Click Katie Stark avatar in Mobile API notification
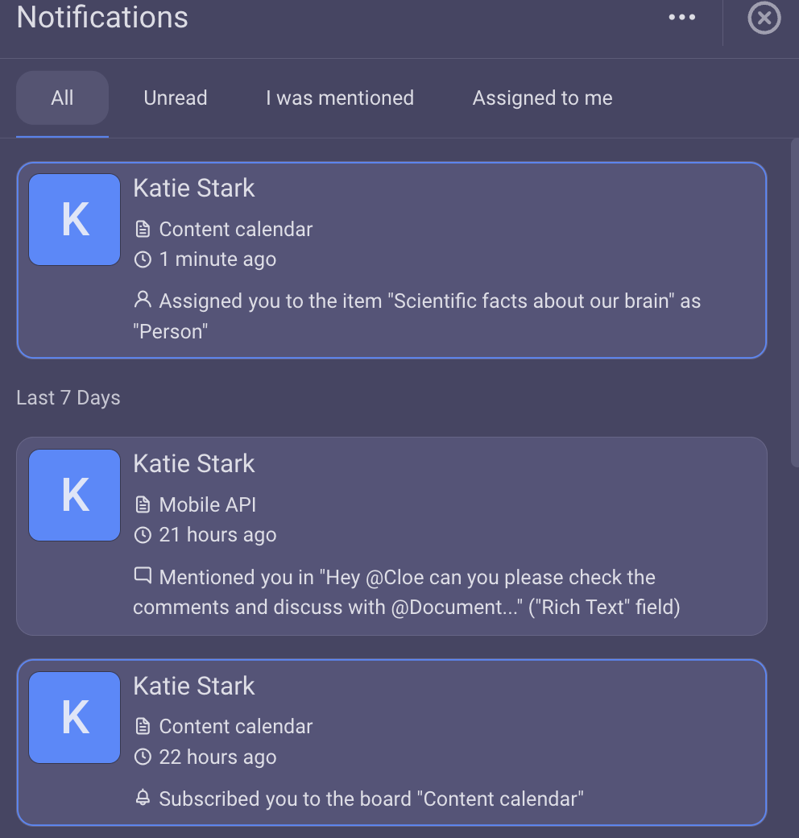 pyautogui.click(x=74, y=496)
